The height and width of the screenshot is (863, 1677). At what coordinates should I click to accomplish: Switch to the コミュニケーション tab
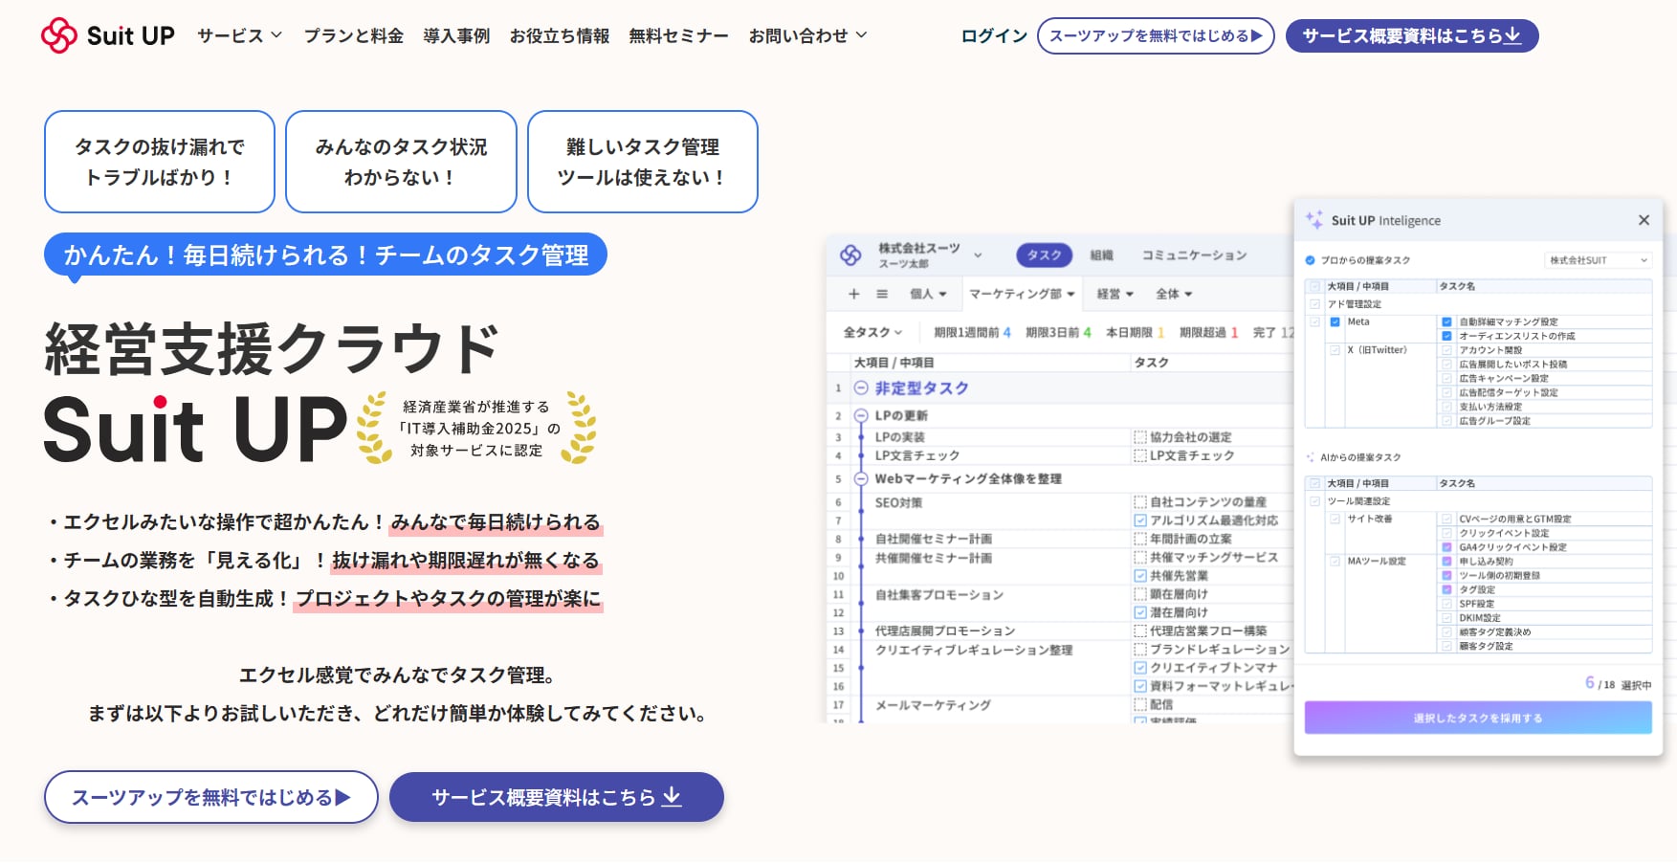click(1194, 255)
